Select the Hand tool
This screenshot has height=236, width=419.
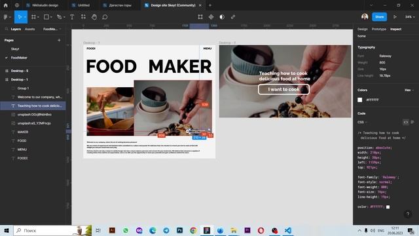point(94,17)
